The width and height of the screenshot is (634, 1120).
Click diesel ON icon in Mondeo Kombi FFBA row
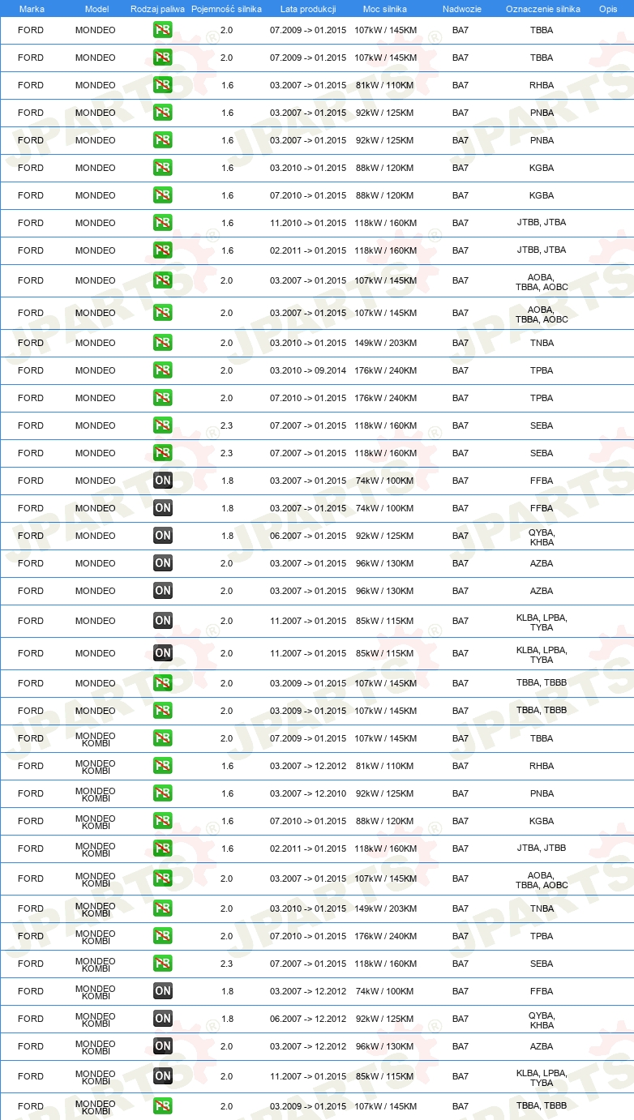click(x=163, y=991)
